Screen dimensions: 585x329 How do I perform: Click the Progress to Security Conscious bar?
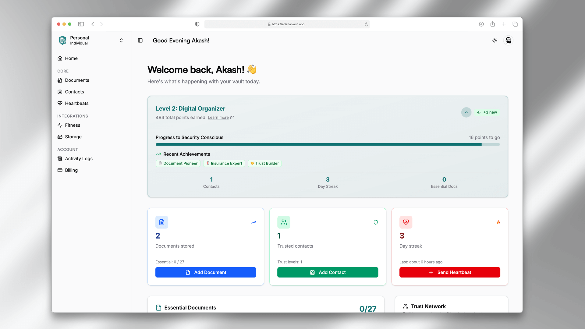click(x=328, y=145)
